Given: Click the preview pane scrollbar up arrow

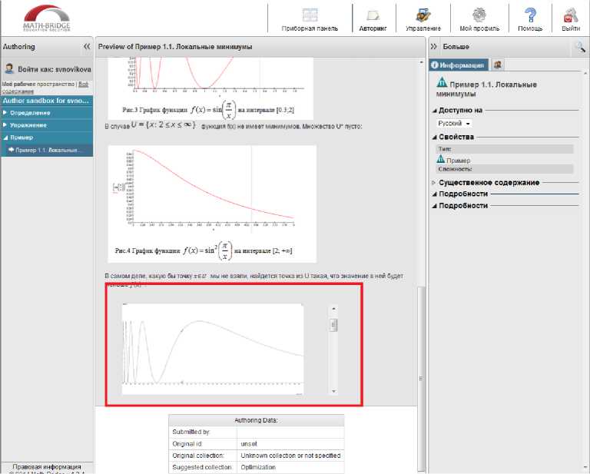Looking at the screenshot, I should pyautogui.click(x=421, y=62).
